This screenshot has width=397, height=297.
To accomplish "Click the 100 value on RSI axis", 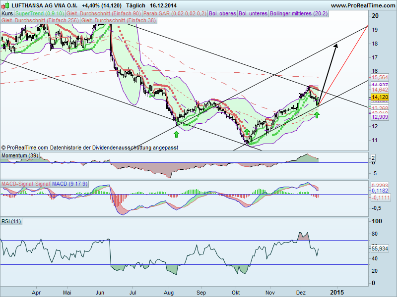I will point(377,221).
